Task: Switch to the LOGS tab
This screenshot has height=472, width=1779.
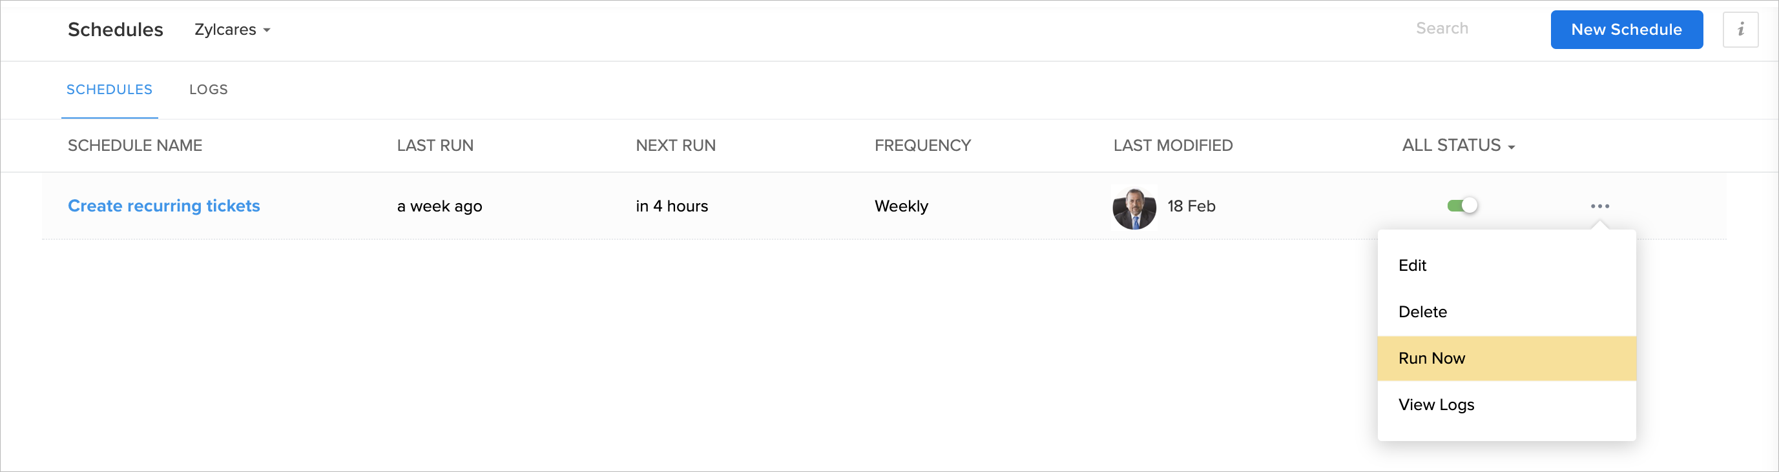Action: pyautogui.click(x=208, y=90)
